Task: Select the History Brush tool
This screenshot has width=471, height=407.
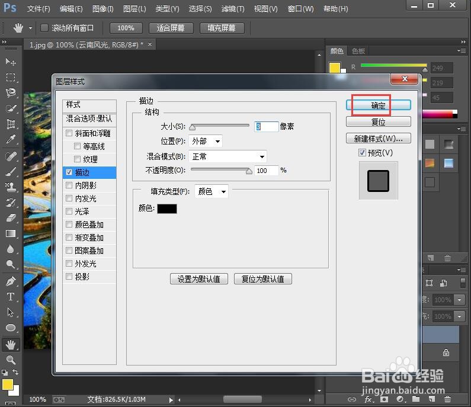Action: 11,203
